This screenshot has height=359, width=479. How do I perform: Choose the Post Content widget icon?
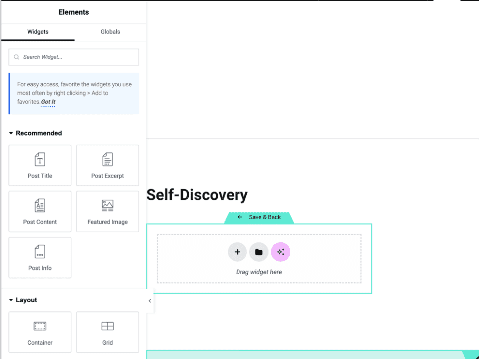point(40,206)
